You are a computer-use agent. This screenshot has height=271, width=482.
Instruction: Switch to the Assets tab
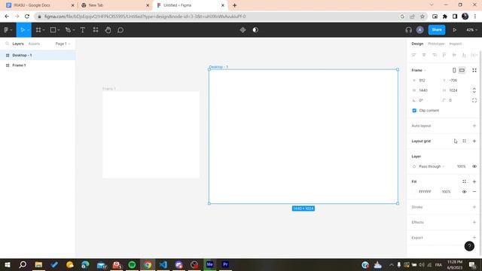(x=34, y=44)
